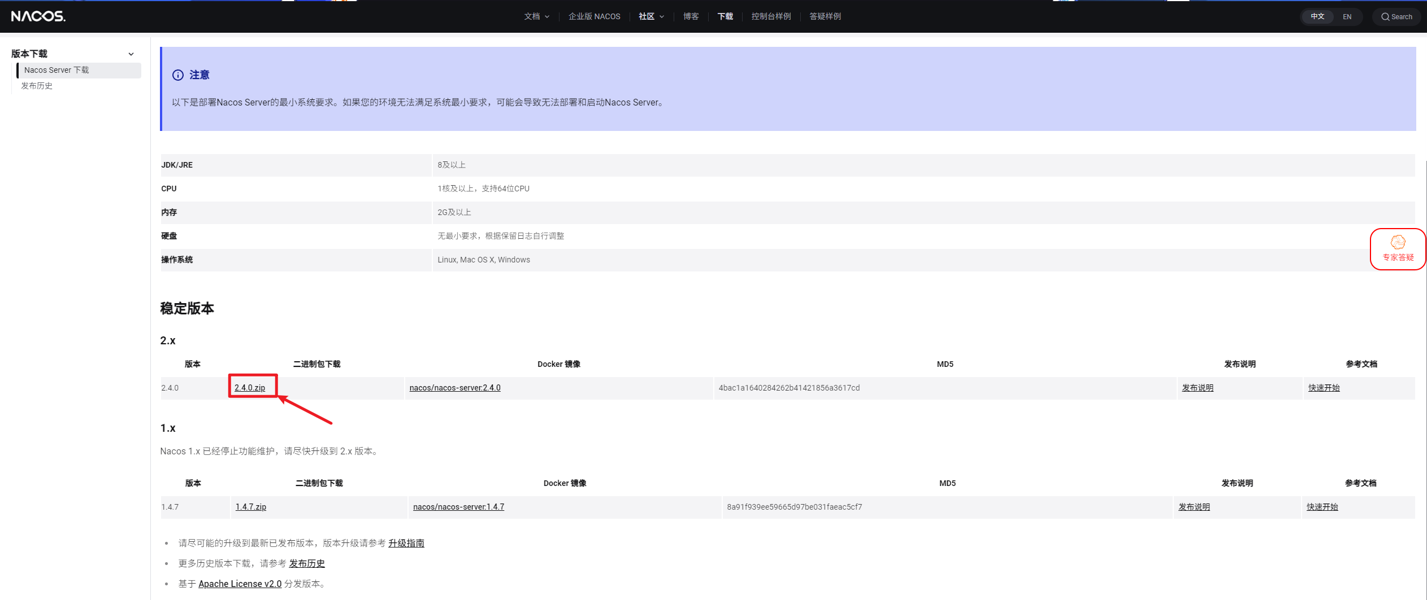Click the JDK/JRE requirement row label
The height and width of the screenshot is (600, 1427).
[177, 165]
